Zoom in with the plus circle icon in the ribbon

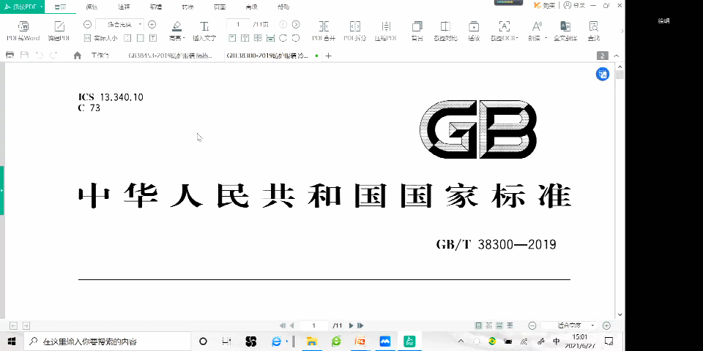click(x=152, y=24)
